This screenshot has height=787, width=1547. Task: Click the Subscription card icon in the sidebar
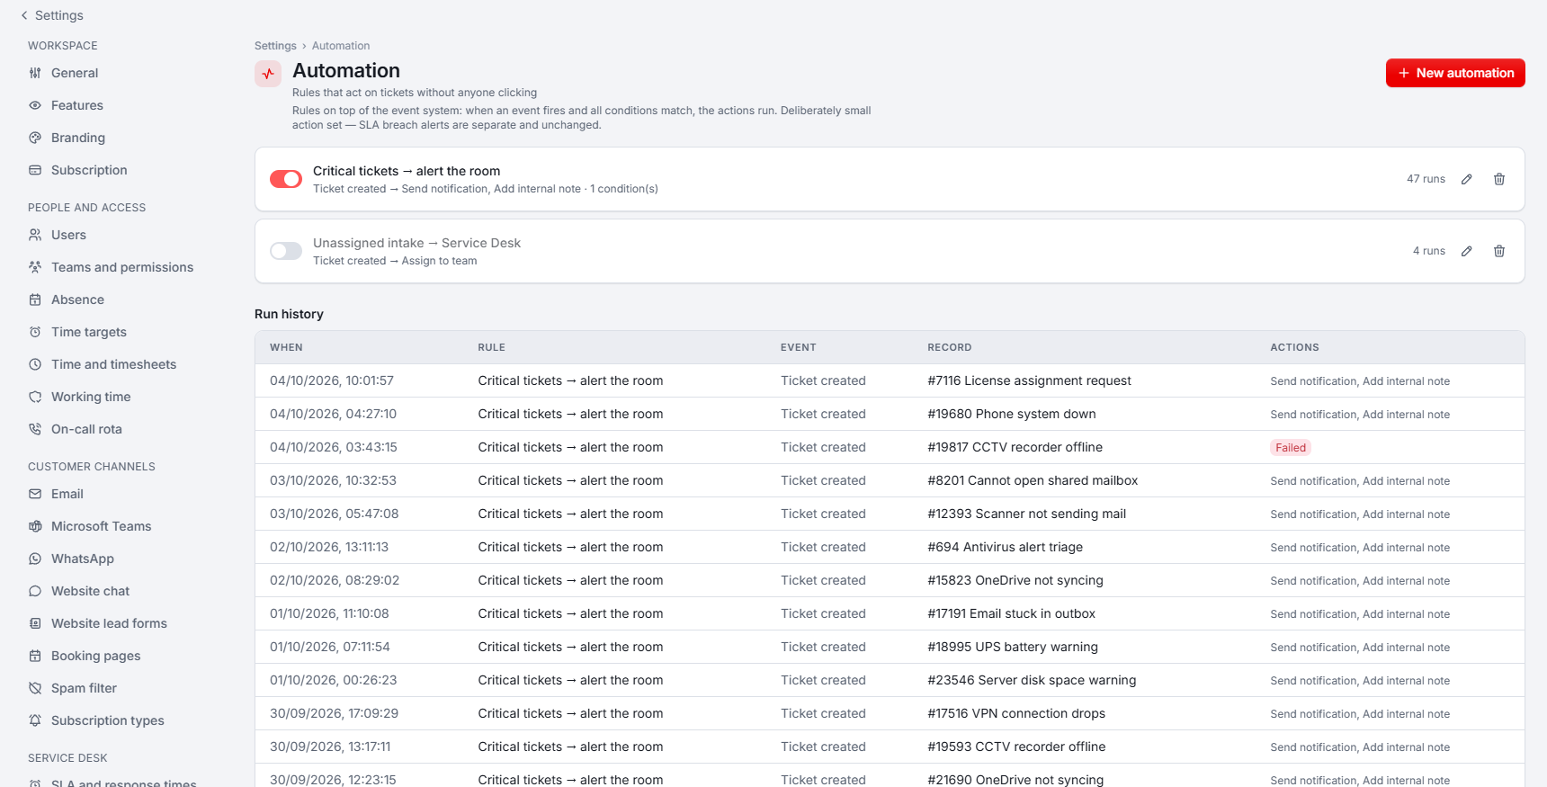click(35, 170)
